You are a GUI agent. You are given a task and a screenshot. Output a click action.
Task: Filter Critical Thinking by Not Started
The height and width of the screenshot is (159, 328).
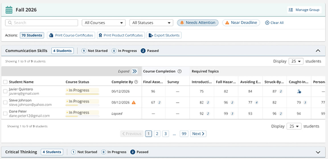click(84, 152)
